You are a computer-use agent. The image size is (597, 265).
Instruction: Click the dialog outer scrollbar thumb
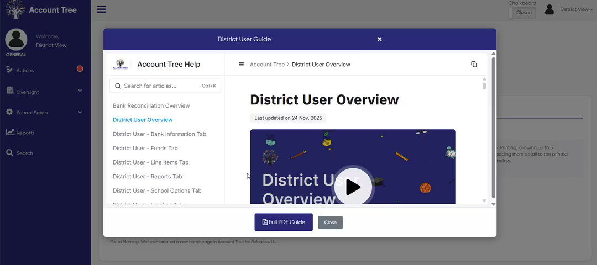(494, 128)
